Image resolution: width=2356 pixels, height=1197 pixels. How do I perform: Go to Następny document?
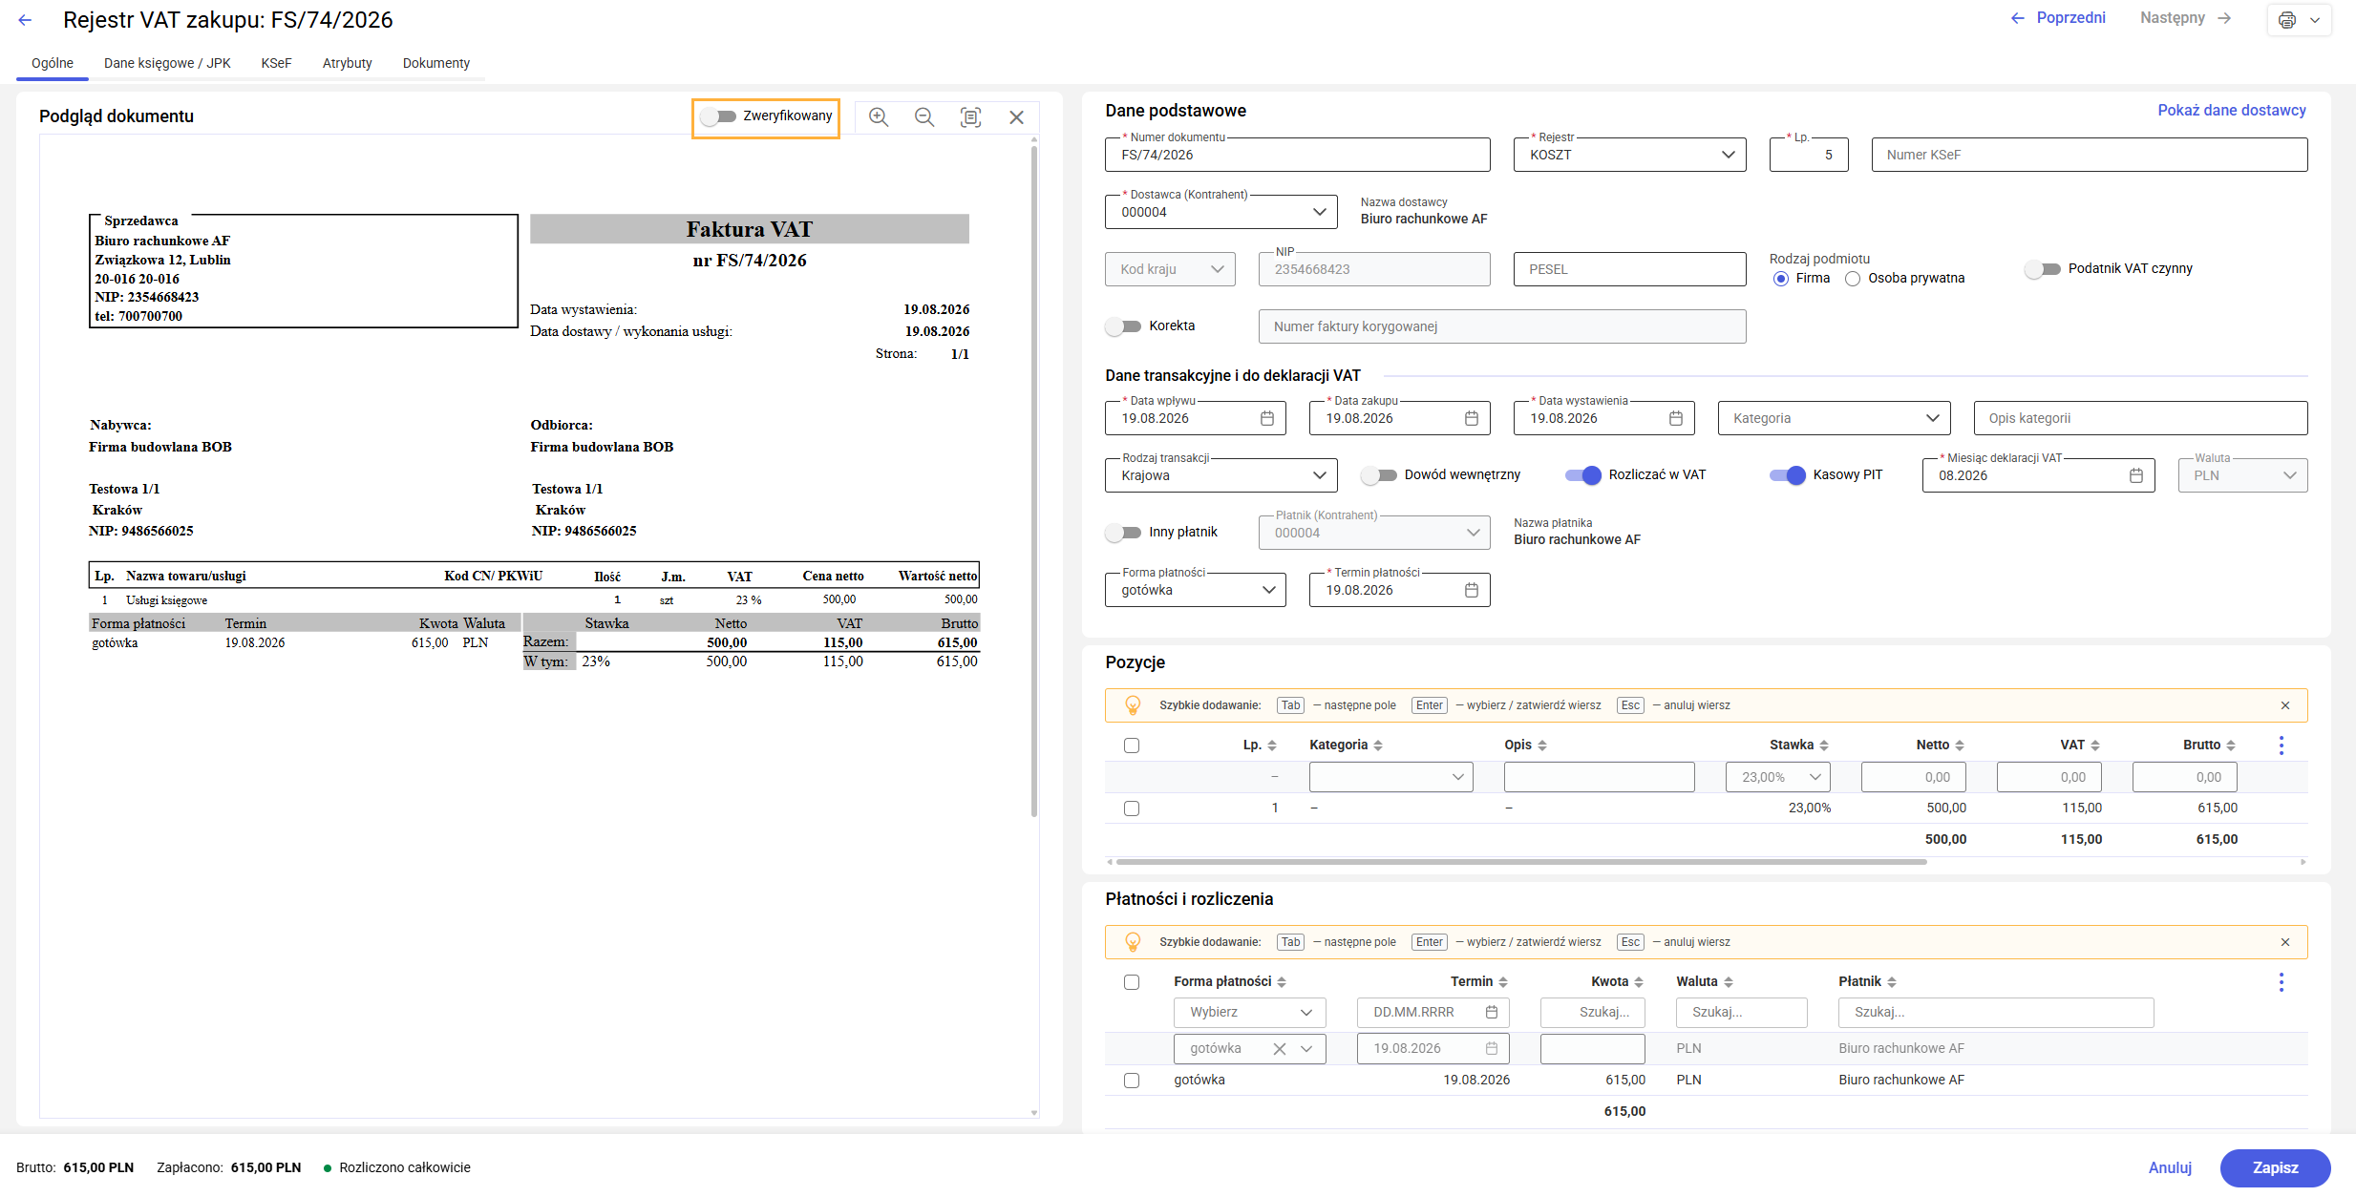coord(2186,18)
